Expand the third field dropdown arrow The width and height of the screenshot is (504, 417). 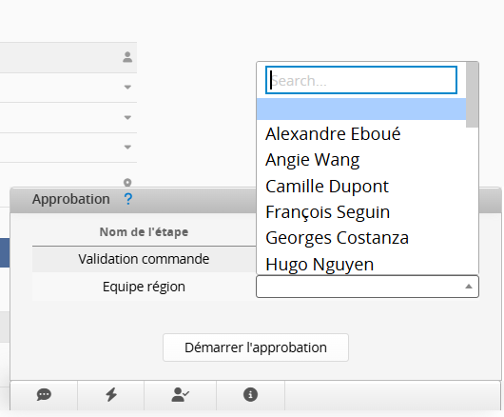127,147
